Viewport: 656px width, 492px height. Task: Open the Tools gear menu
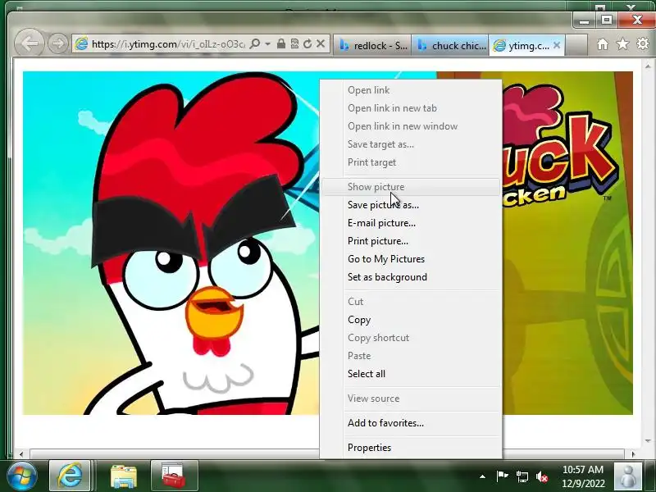[x=643, y=43]
